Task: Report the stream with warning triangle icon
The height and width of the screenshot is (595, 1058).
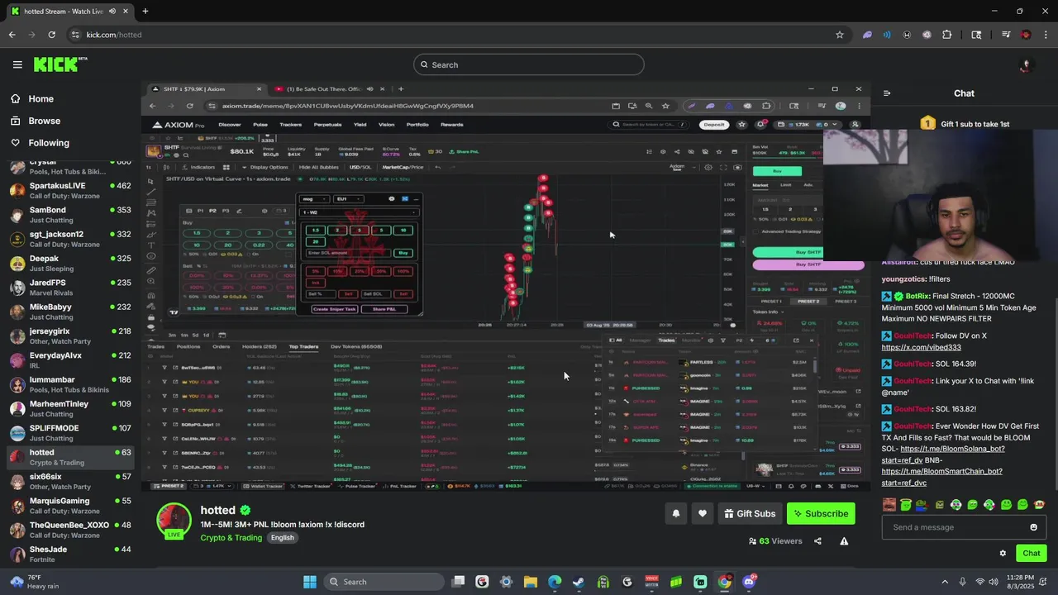Action: (844, 541)
